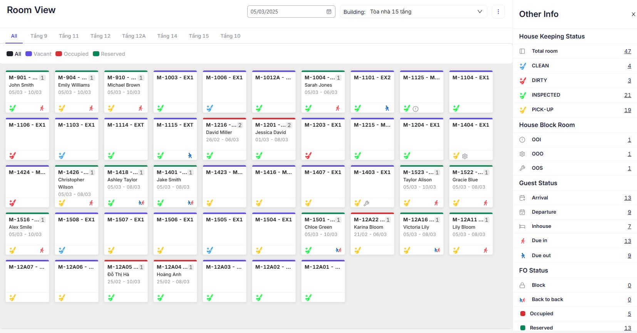The width and height of the screenshot is (637, 333).
Task: Close the Other Info panel
Action: [x=633, y=14]
